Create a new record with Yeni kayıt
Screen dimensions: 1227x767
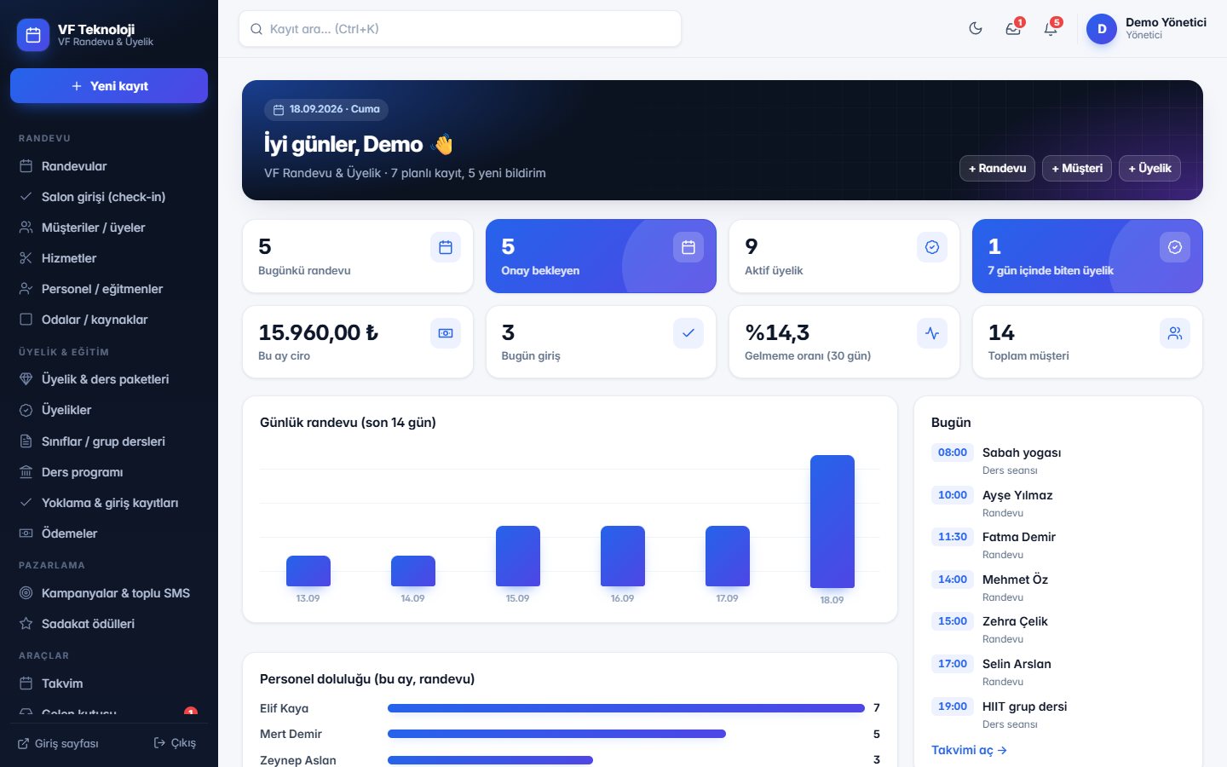[109, 86]
